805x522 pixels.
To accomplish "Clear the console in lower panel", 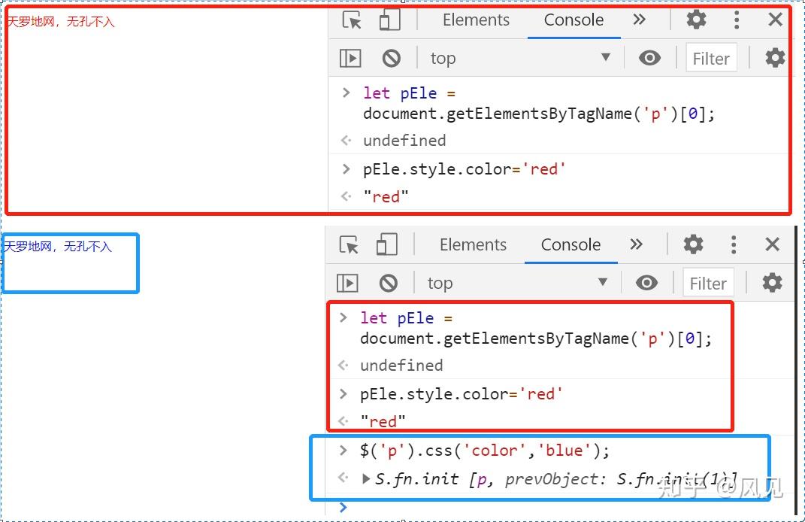I will tap(388, 283).
